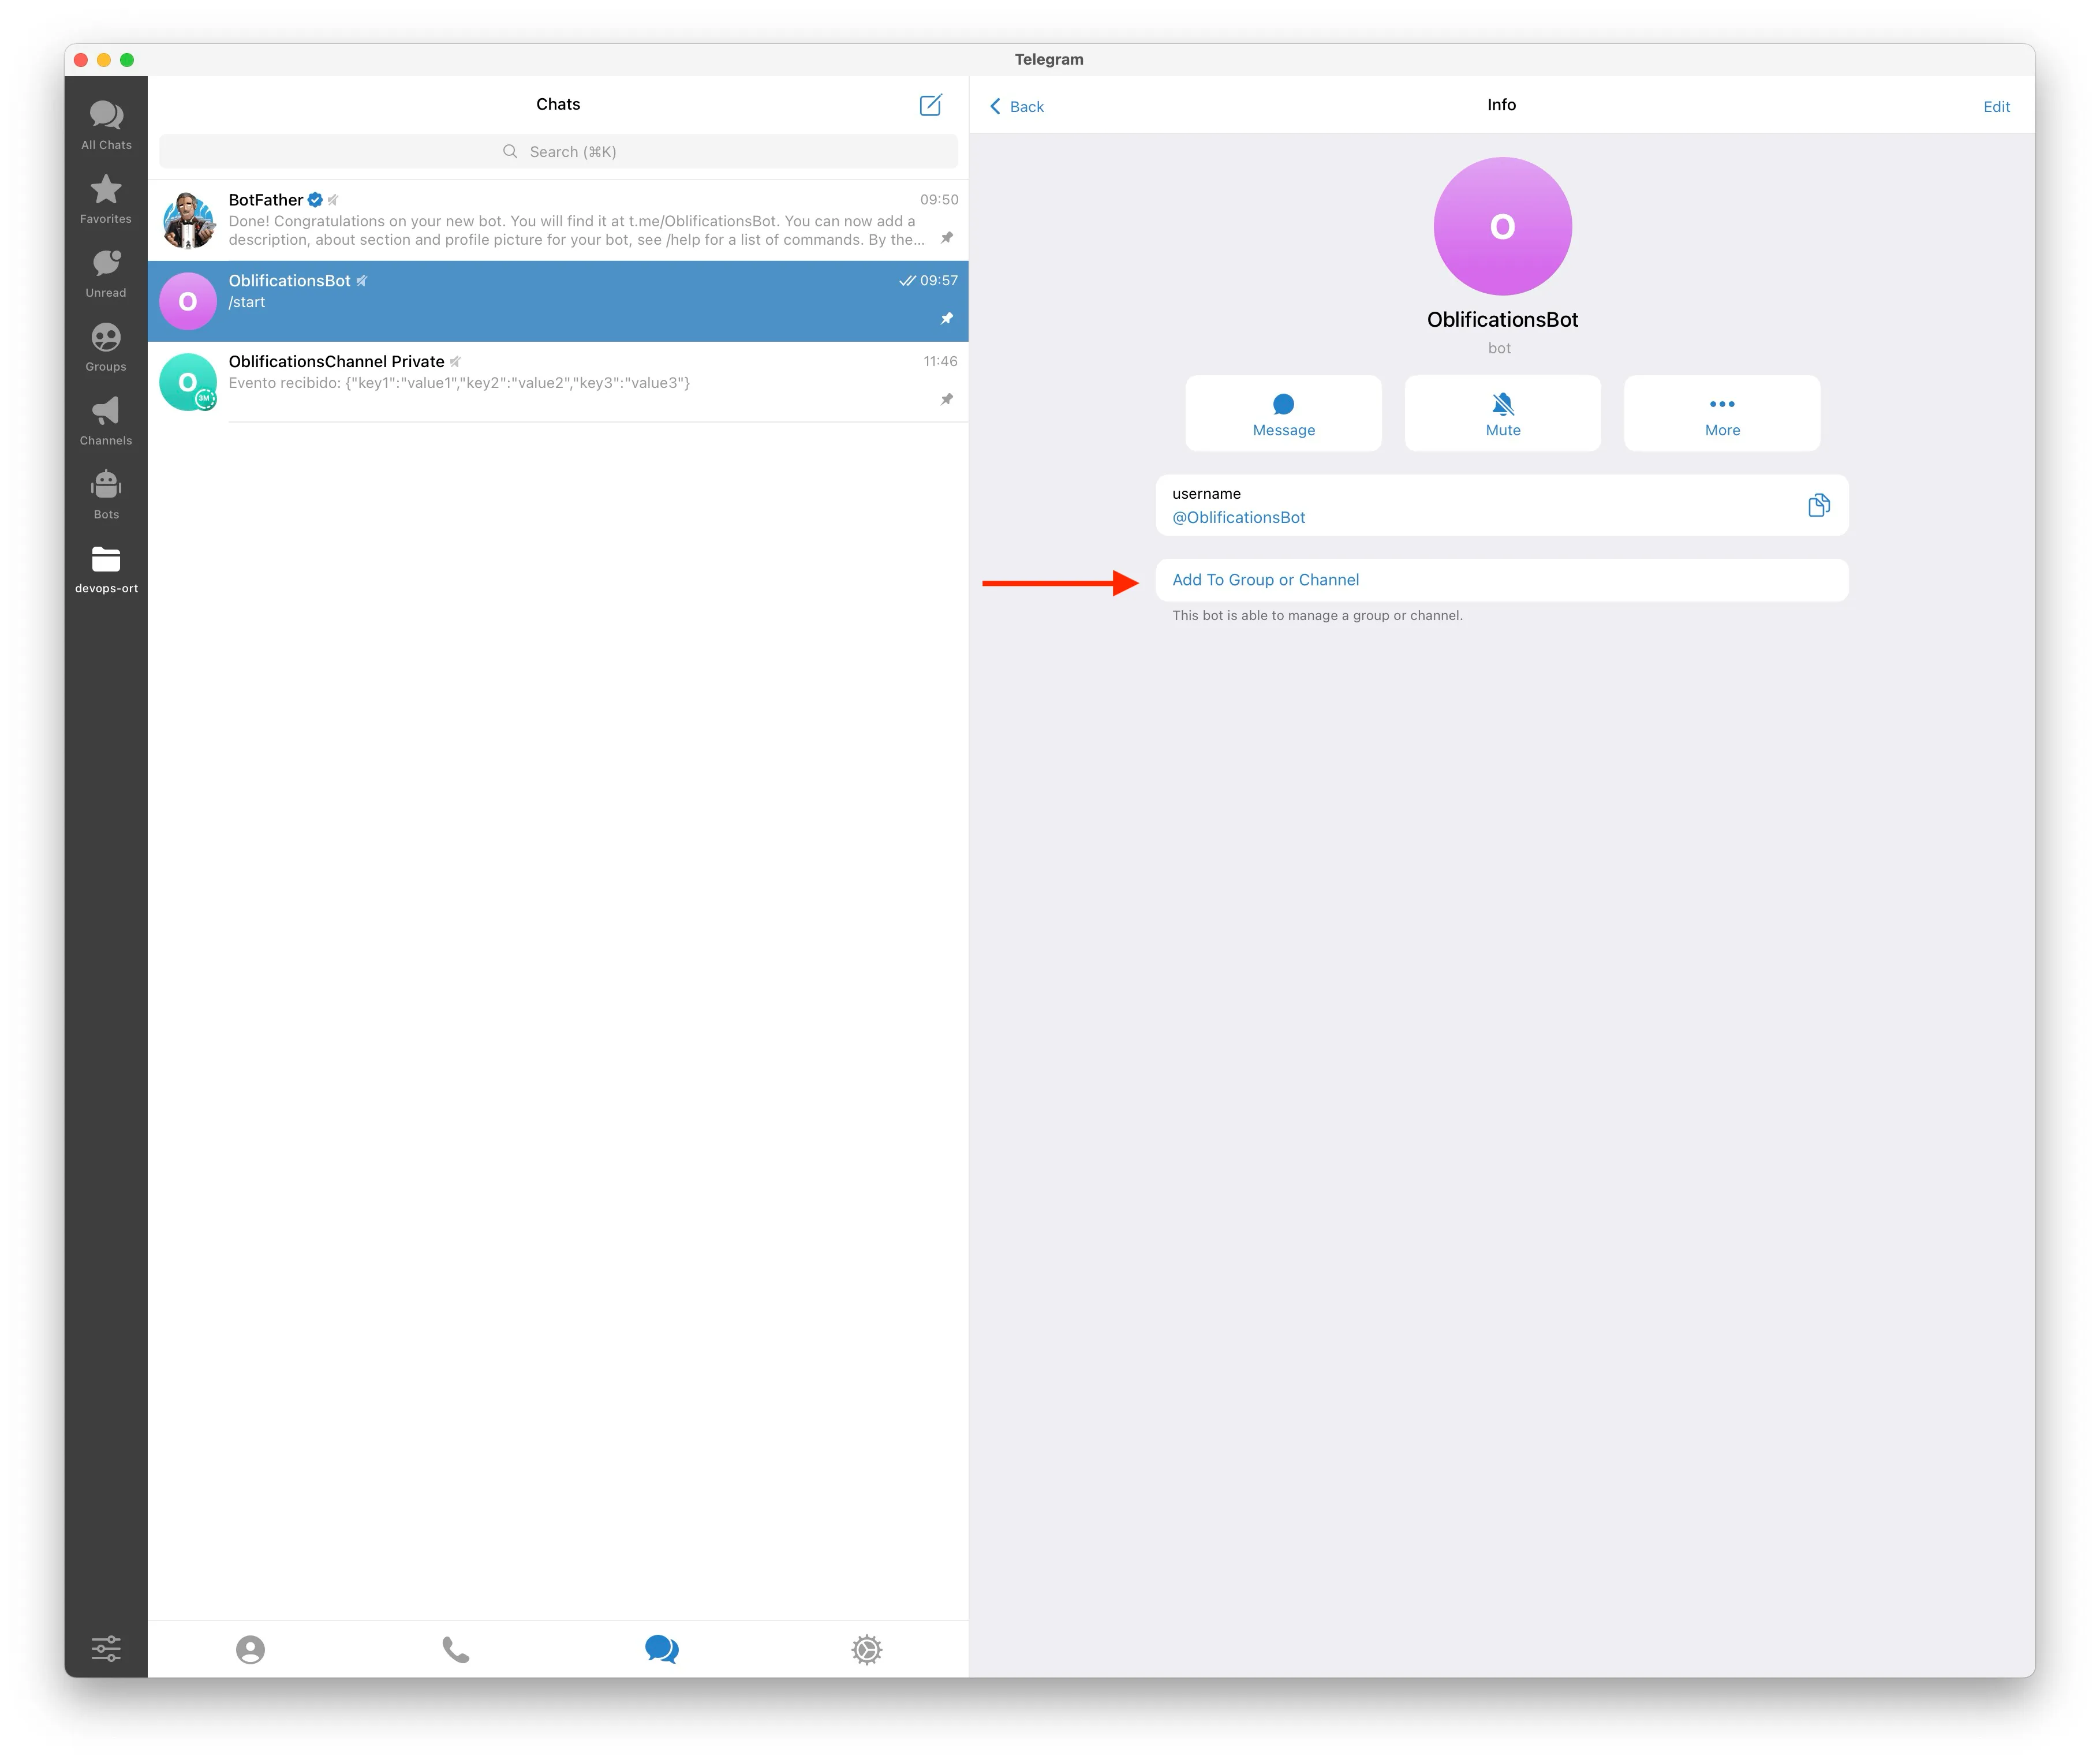Open the folder settings sliders icon
The image size is (2100, 1763).
106,1648
